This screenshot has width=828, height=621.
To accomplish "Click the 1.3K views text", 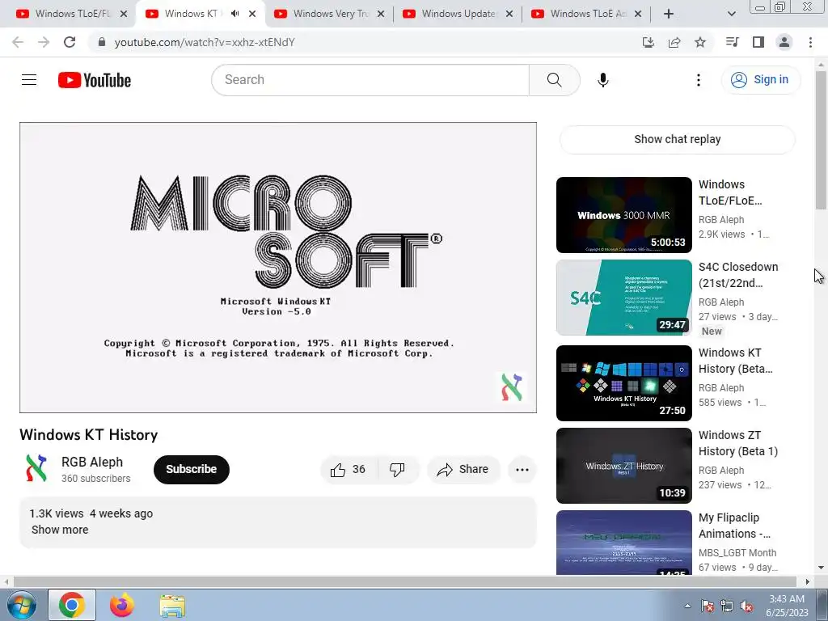I will pos(57,513).
